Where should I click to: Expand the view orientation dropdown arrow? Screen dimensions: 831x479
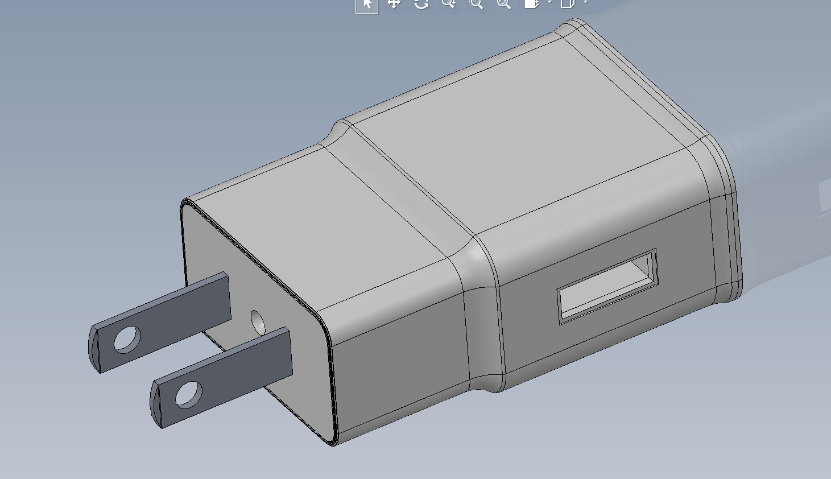click(585, 2)
